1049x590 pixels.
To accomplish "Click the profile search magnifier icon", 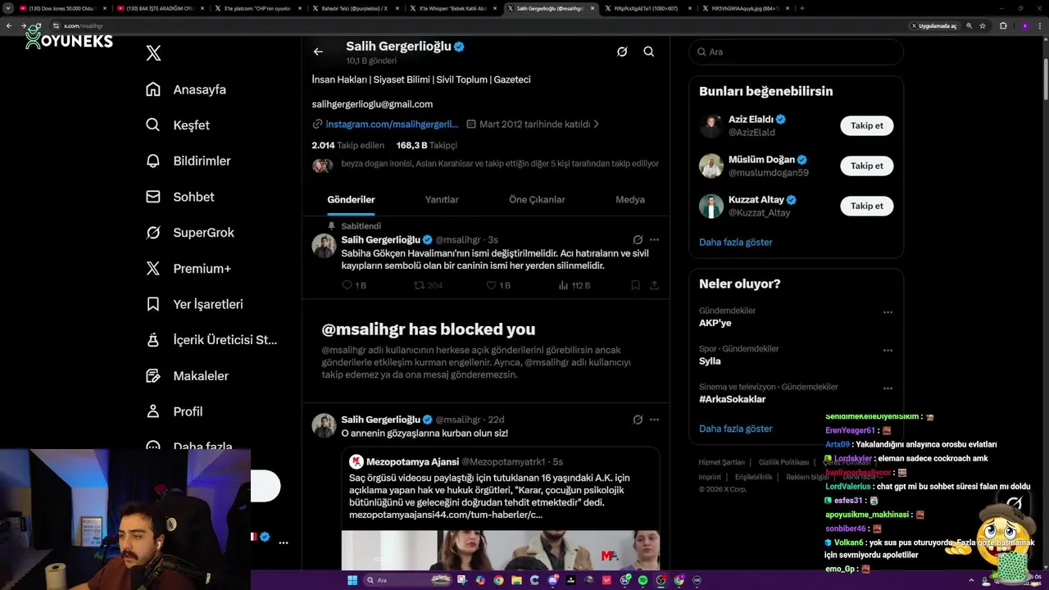I will pyautogui.click(x=649, y=52).
